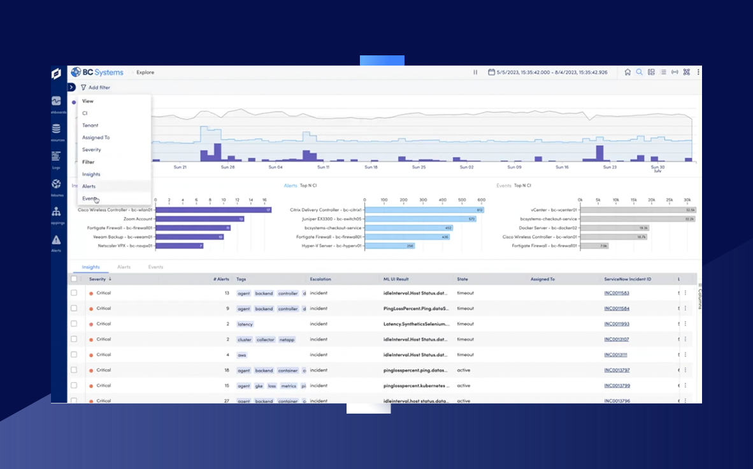Switch to the Events tab above the table
Viewport: 753px width, 469px height.
click(155, 267)
